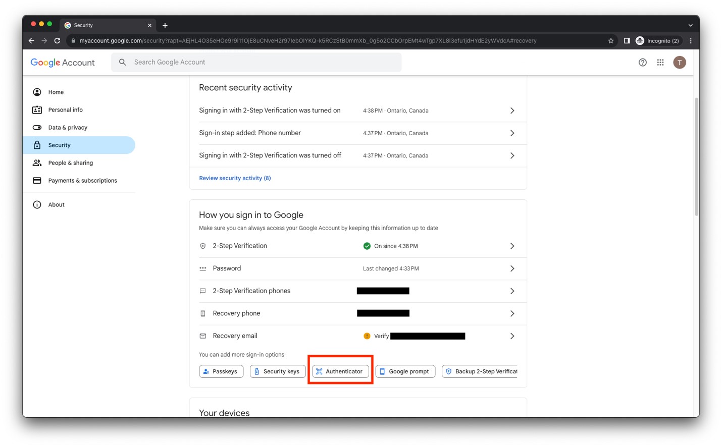The height and width of the screenshot is (447, 722).
Task: Click the browser forward arrow
Action: pos(44,41)
